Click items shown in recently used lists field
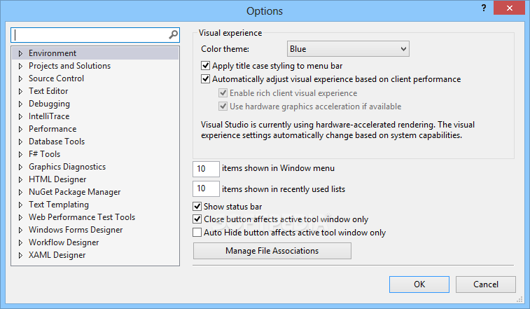This screenshot has height=309, width=530. point(206,188)
